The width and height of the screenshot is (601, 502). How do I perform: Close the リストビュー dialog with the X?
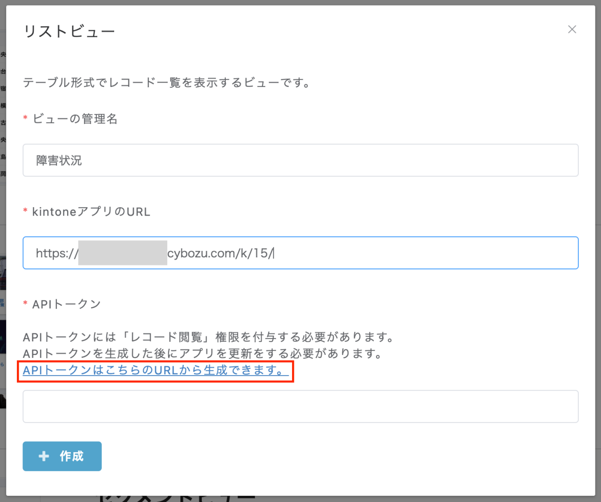click(572, 30)
